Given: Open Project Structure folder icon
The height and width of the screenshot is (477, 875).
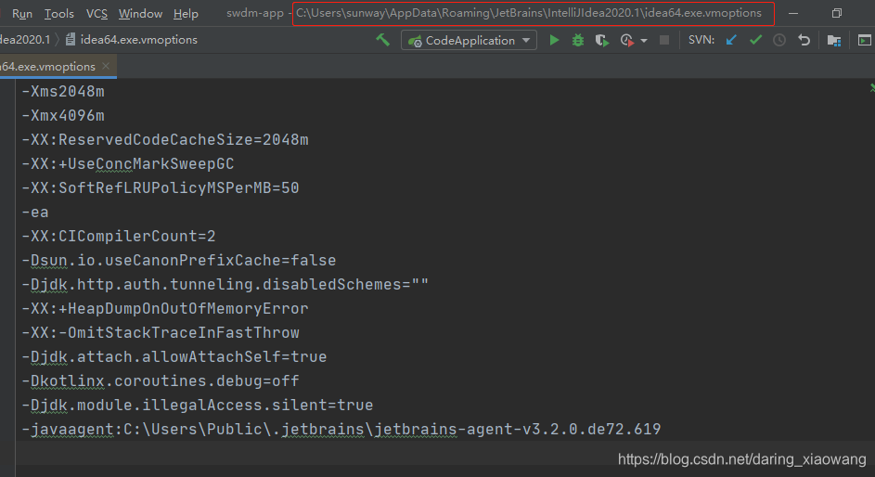Looking at the screenshot, I should tap(834, 41).
